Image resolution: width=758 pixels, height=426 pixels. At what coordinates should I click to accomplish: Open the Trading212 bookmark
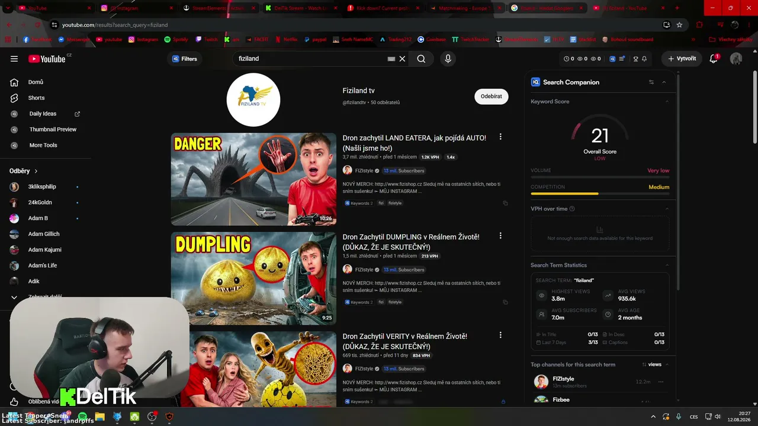pos(396,40)
